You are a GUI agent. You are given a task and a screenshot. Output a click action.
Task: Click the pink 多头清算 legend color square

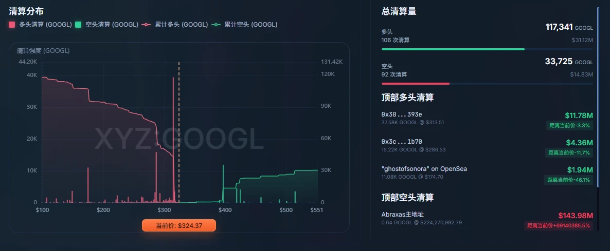click(12, 25)
